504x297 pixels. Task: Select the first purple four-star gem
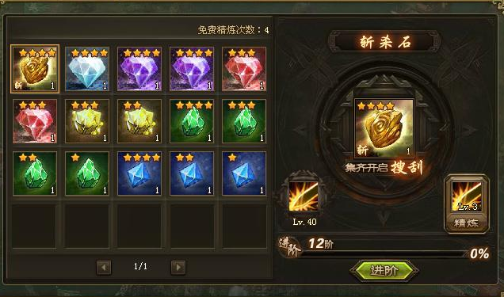pos(139,69)
